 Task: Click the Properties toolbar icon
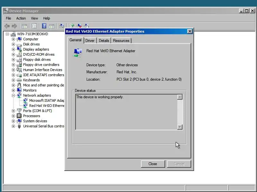point(34,26)
